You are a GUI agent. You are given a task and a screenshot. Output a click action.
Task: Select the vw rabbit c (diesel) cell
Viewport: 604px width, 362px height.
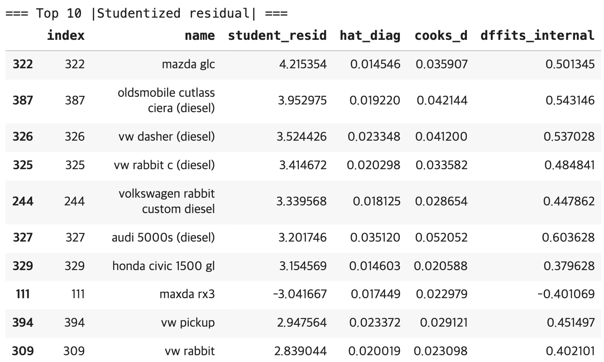tap(164, 165)
